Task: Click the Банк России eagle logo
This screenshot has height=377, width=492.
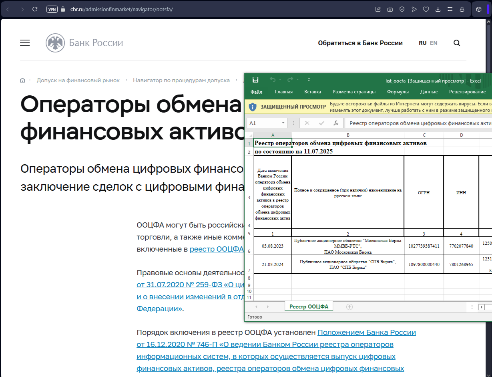Action: pyautogui.click(x=55, y=43)
